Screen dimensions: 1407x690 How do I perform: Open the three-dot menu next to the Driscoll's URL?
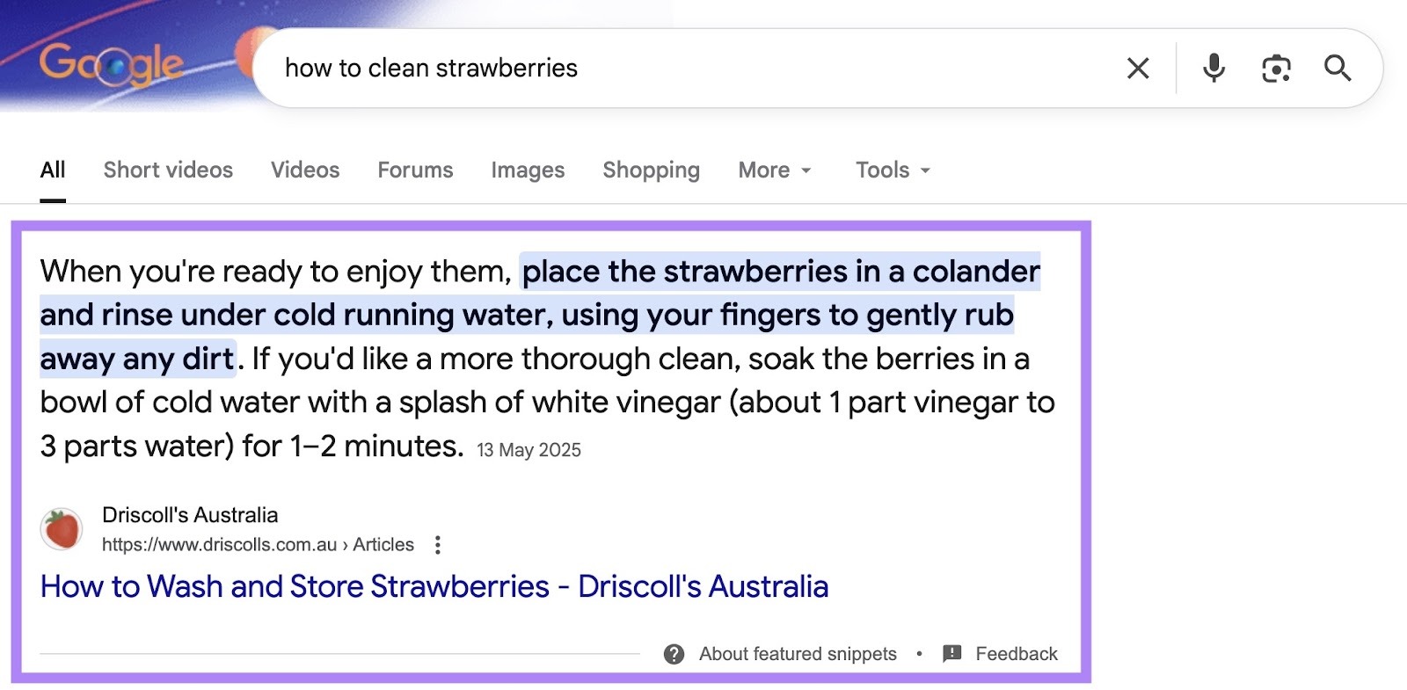pyautogui.click(x=438, y=545)
